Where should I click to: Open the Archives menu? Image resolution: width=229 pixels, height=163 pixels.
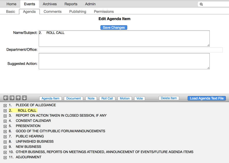50,4
